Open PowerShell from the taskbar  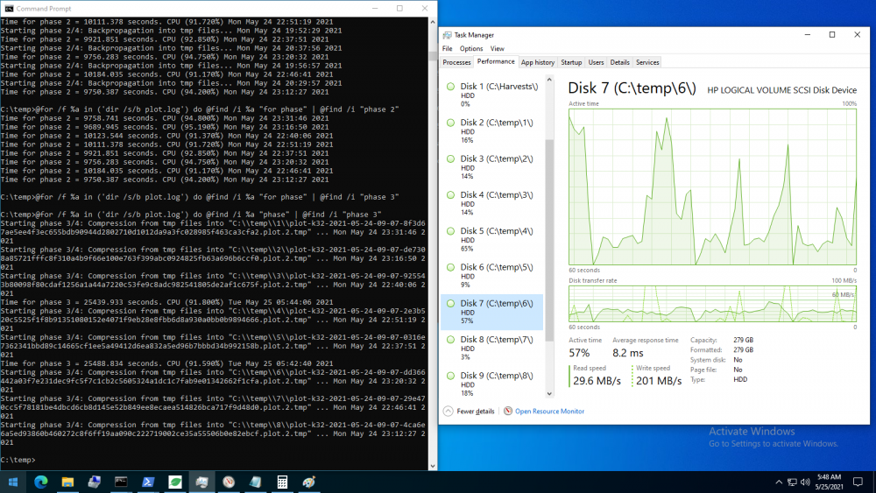(148, 482)
